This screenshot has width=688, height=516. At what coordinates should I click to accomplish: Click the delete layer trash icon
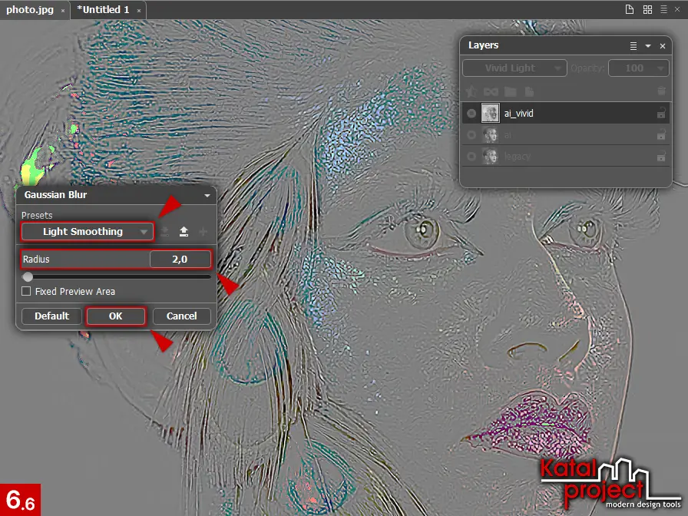coord(661,91)
